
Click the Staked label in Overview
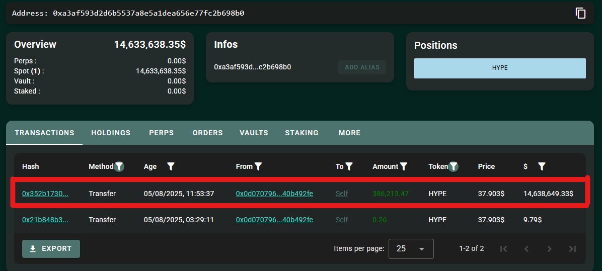(27, 91)
